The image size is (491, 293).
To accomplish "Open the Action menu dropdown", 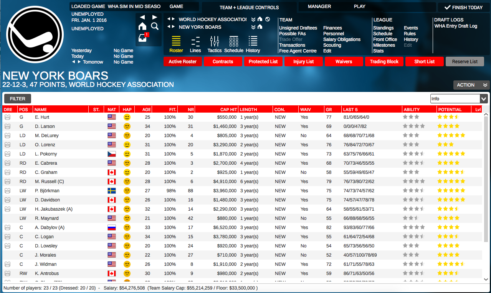I will (471, 85).
